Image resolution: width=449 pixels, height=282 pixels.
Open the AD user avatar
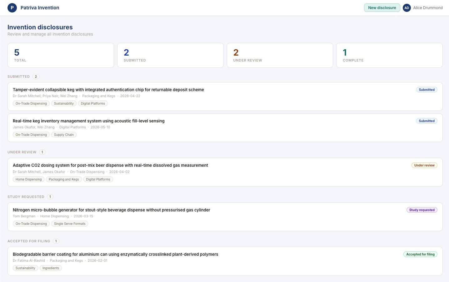(x=407, y=8)
